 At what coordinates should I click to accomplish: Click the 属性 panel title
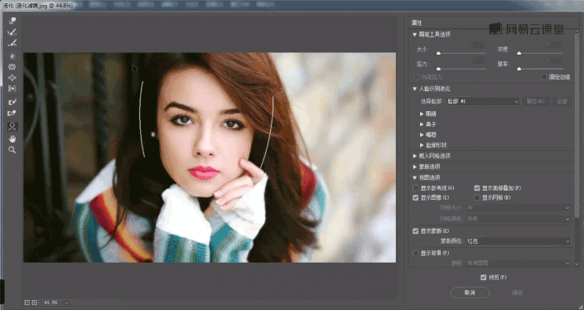click(417, 23)
